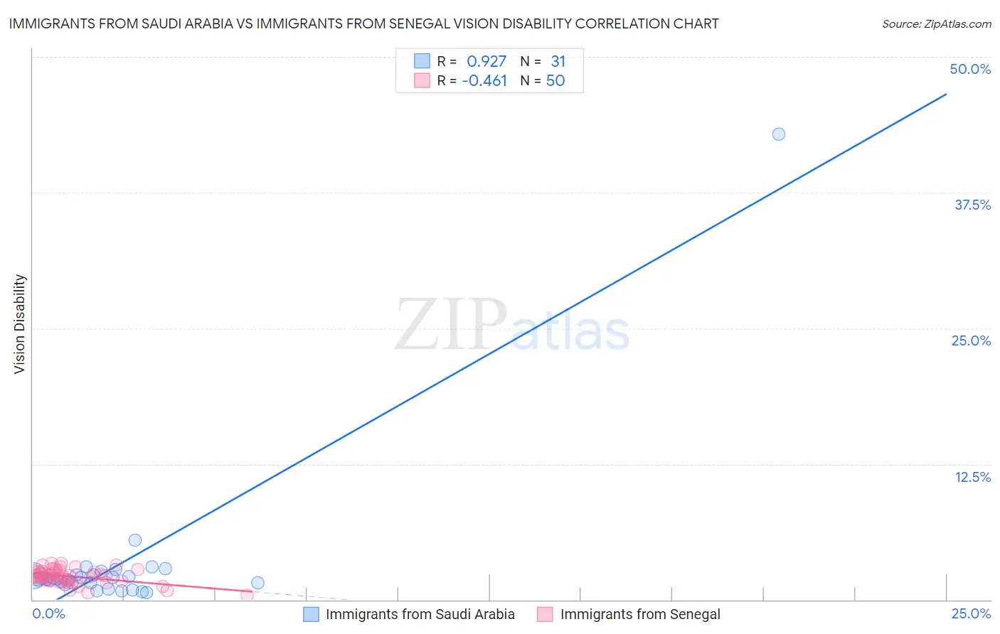Click the 37.5% y-axis label
1000x634 pixels.
972,205
